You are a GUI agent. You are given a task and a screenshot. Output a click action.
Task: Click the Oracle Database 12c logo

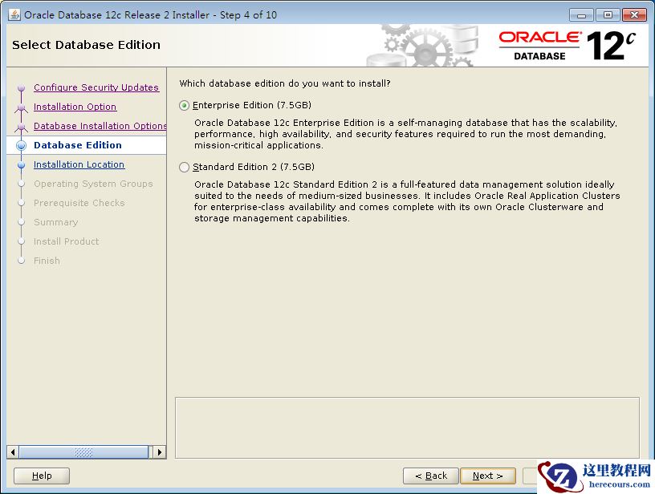click(567, 46)
